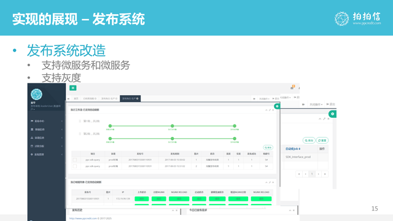The image size is (393, 221).
Task: Click the globe avatar in the sidebar
Action: [36, 95]
